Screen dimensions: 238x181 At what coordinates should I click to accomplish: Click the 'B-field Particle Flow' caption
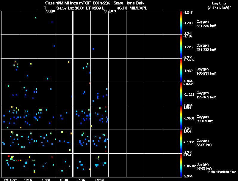(x=222, y=172)
